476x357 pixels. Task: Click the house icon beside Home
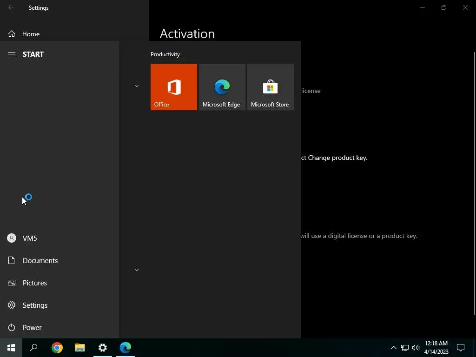click(12, 34)
